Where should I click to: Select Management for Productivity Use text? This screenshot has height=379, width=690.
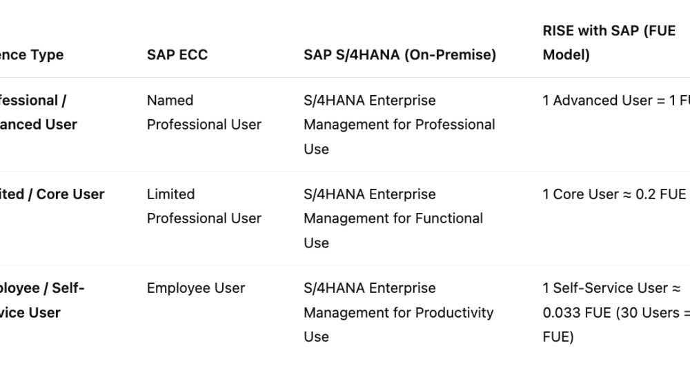coord(398,325)
